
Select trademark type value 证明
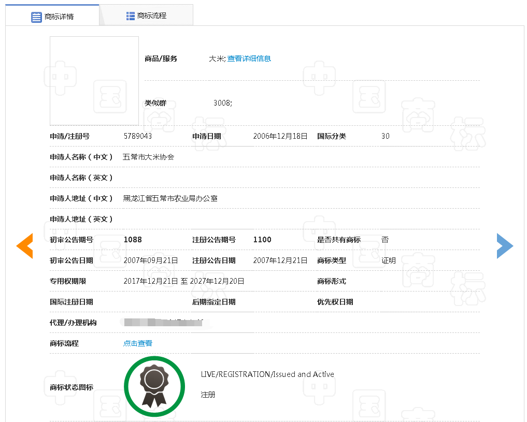tap(389, 260)
